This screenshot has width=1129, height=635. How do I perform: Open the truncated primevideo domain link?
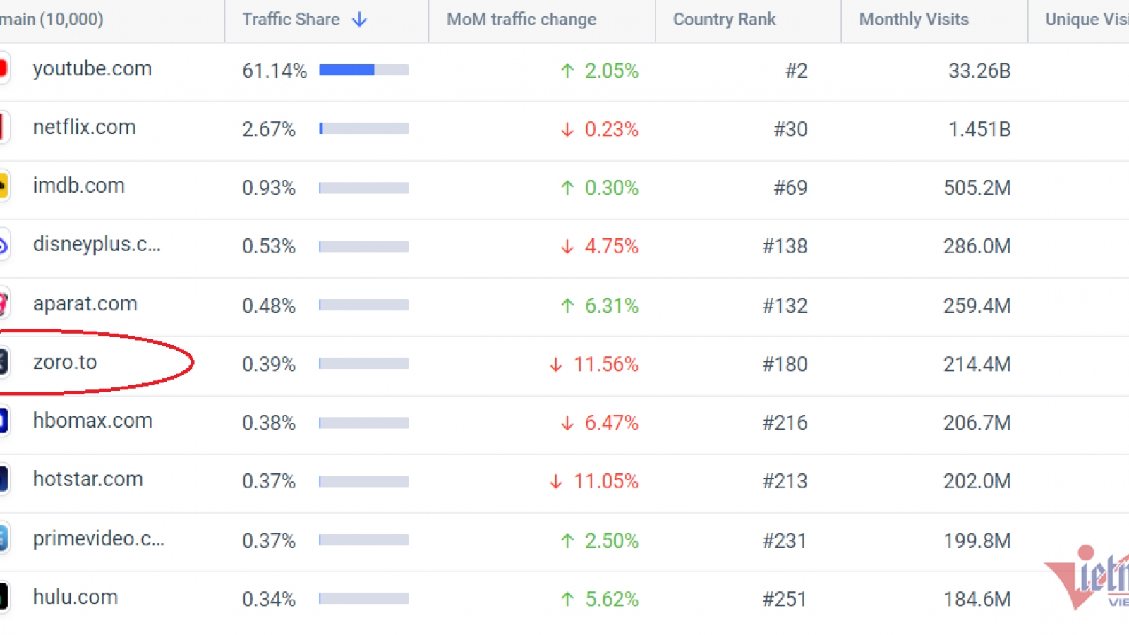99,539
